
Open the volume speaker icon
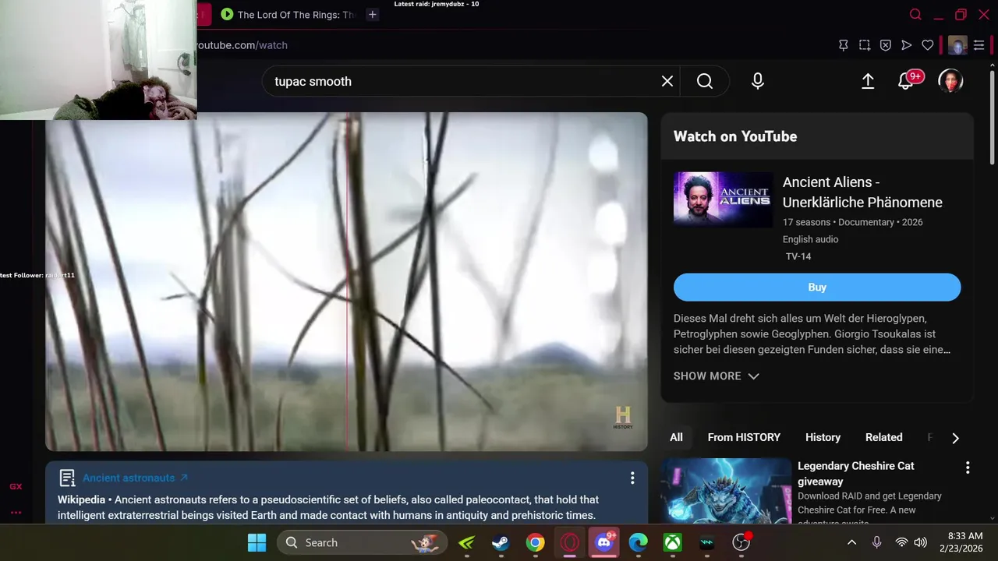tap(920, 542)
